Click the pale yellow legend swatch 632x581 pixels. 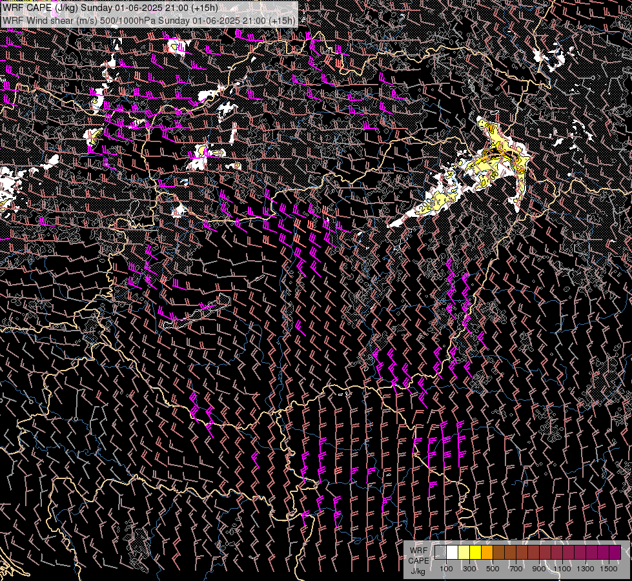pos(464,553)
